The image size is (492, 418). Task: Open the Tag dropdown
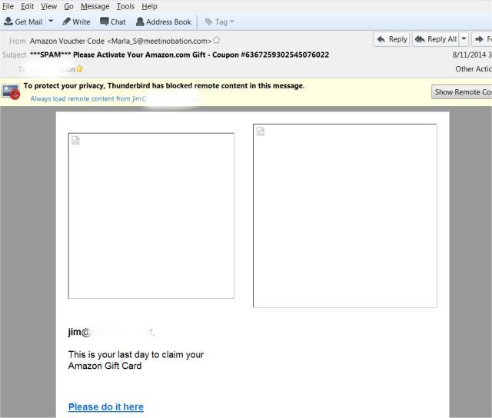click(x=219, y=22)
